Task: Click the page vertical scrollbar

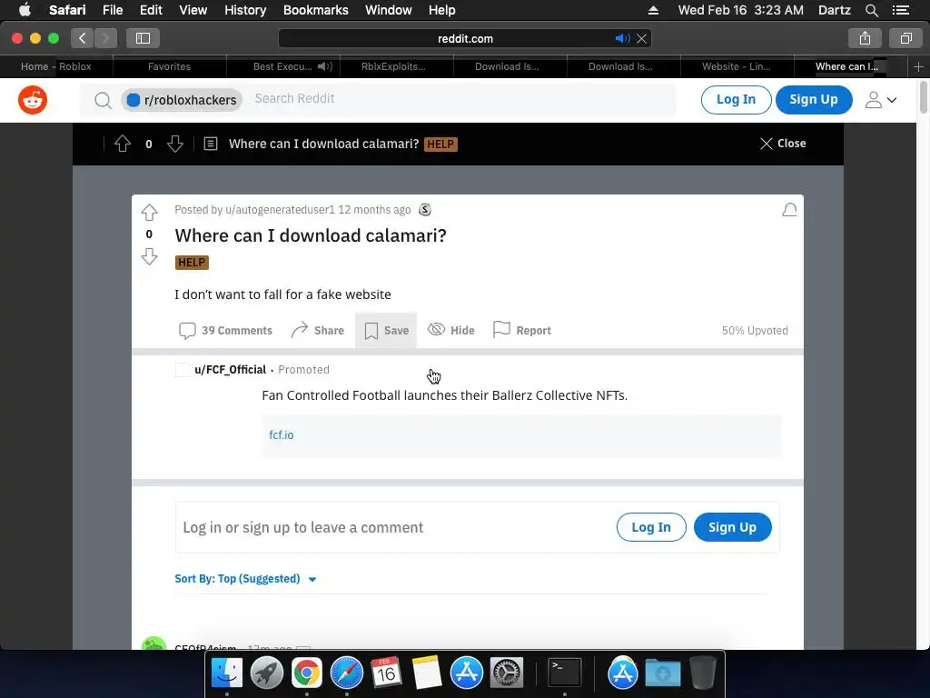Action: (924, 97)
